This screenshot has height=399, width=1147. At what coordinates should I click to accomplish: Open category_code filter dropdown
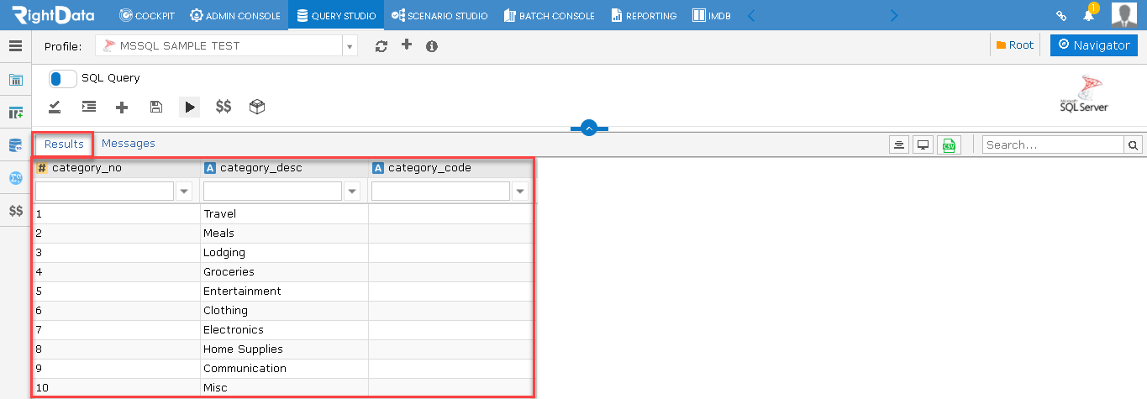[x=521, y=192]
